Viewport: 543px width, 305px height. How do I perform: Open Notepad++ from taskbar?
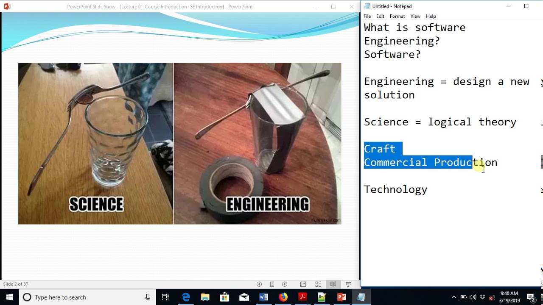(322, 297)
